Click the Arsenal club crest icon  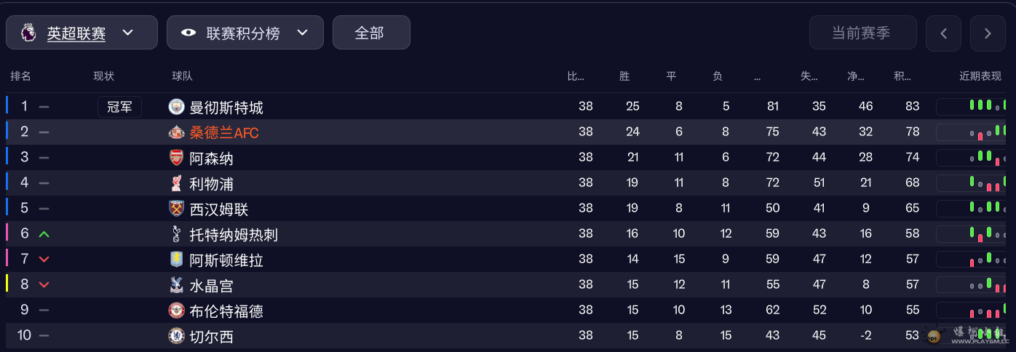point(176,158)
